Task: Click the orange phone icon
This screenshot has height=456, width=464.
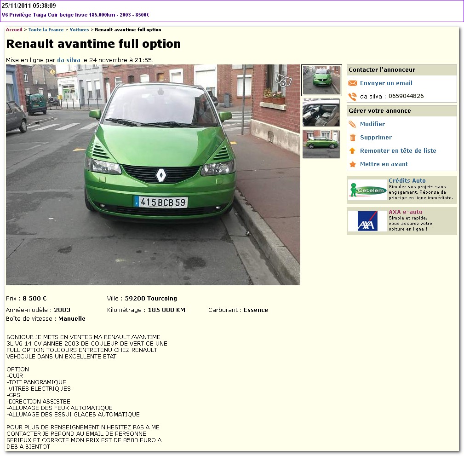Action: 353,97
